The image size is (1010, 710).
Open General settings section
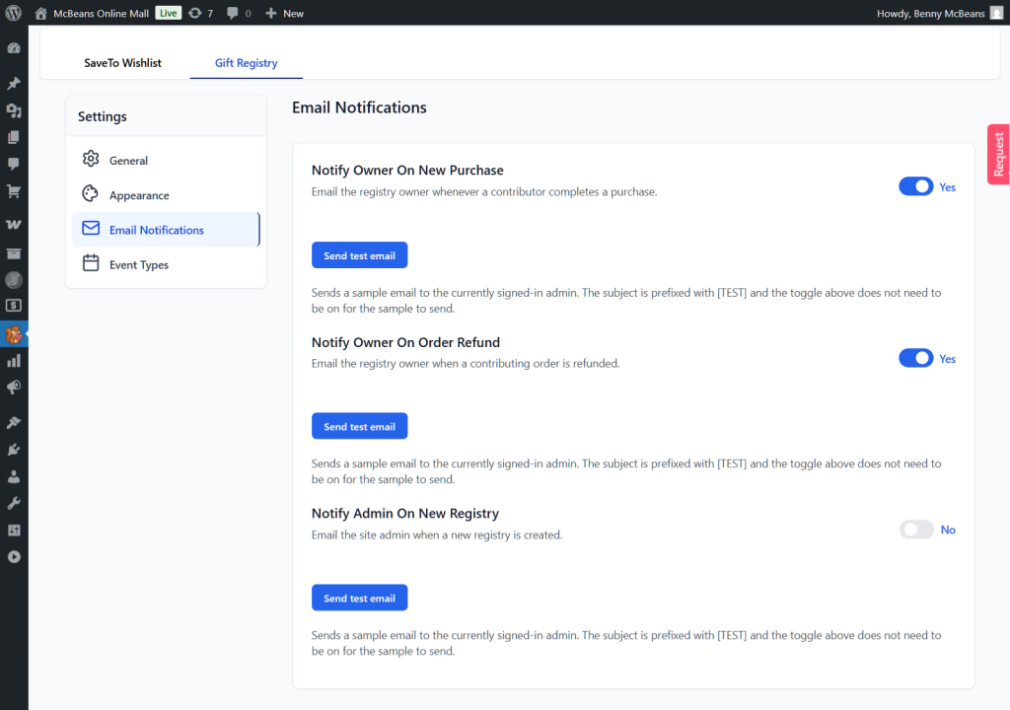point(166,160)
